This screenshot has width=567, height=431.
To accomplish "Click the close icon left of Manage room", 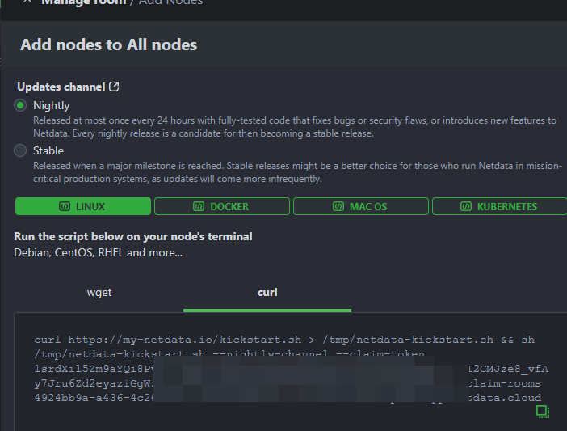I will [x=28, y=2].
